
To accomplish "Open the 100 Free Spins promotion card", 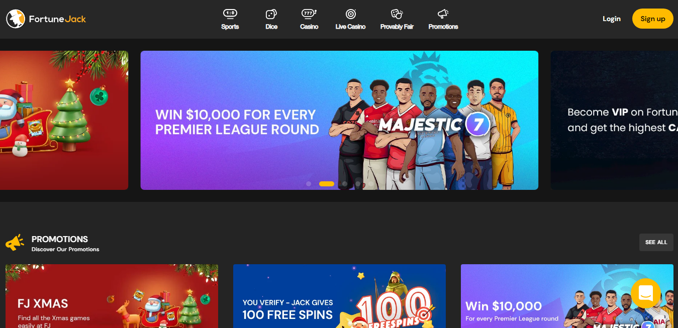I will [339, 296].
